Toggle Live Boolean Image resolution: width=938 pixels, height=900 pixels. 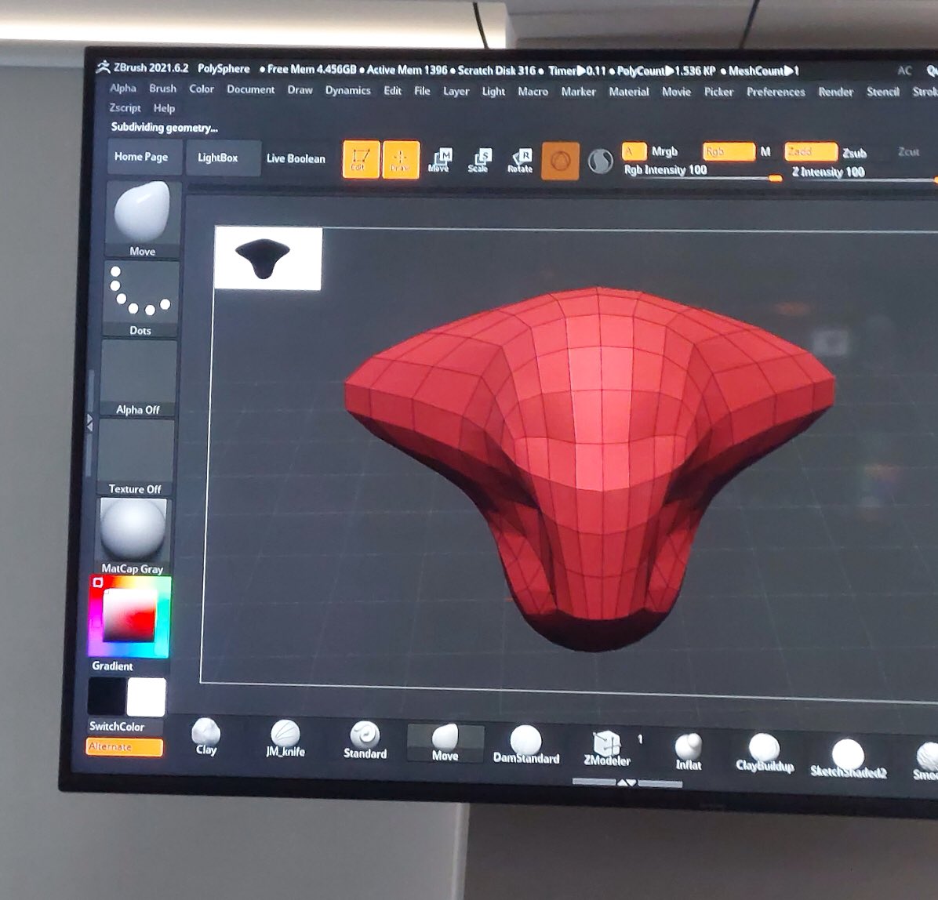(296, 158)
